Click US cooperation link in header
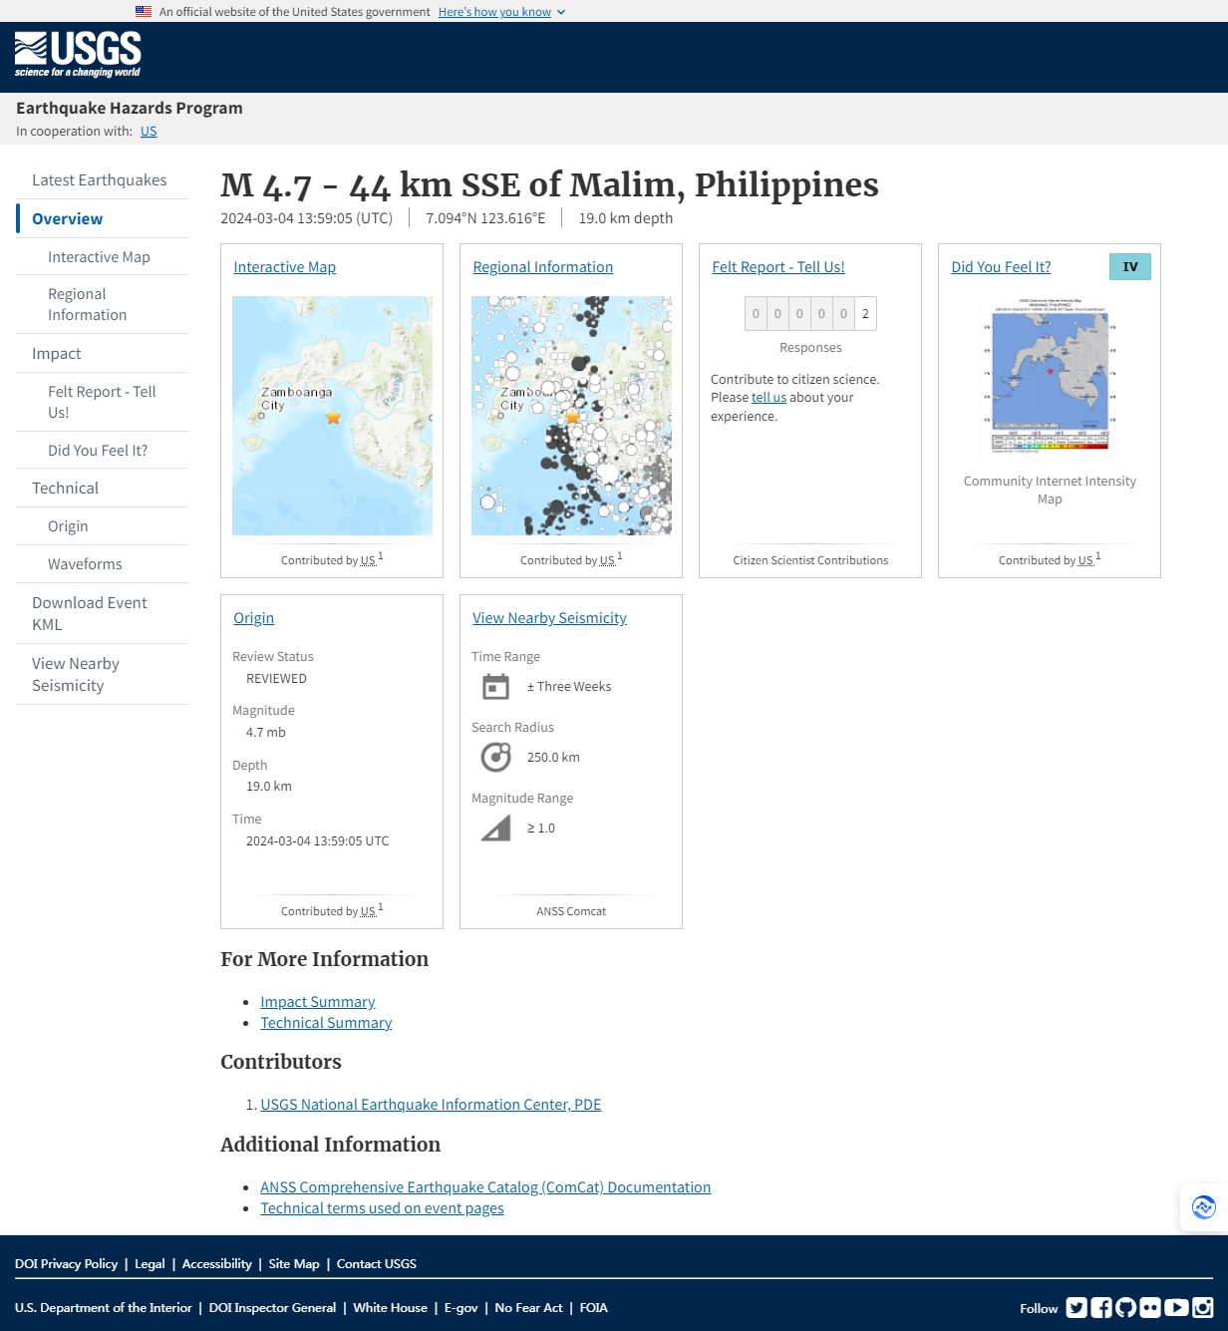The width and height of the screenshot is (1228, 1331). (x=149, y=132)
